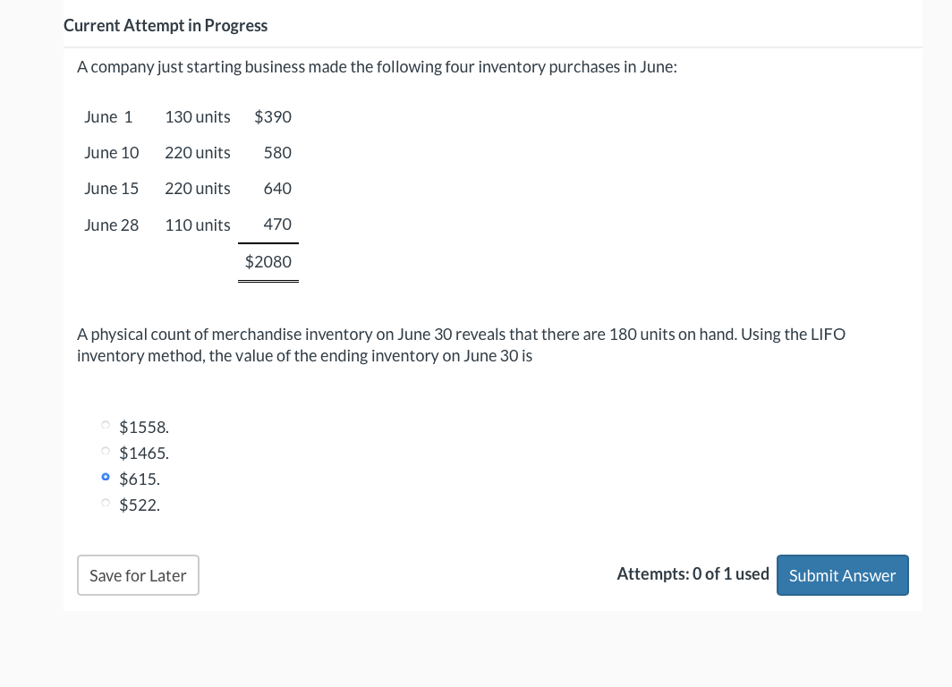Click the 580 cost value

click(x=277, y=152)
